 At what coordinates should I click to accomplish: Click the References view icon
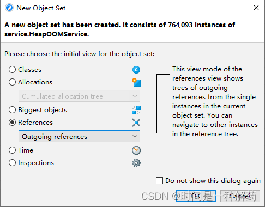136,123
